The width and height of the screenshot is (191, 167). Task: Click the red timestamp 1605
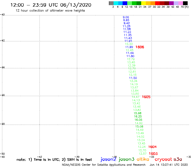pos(146,97)
